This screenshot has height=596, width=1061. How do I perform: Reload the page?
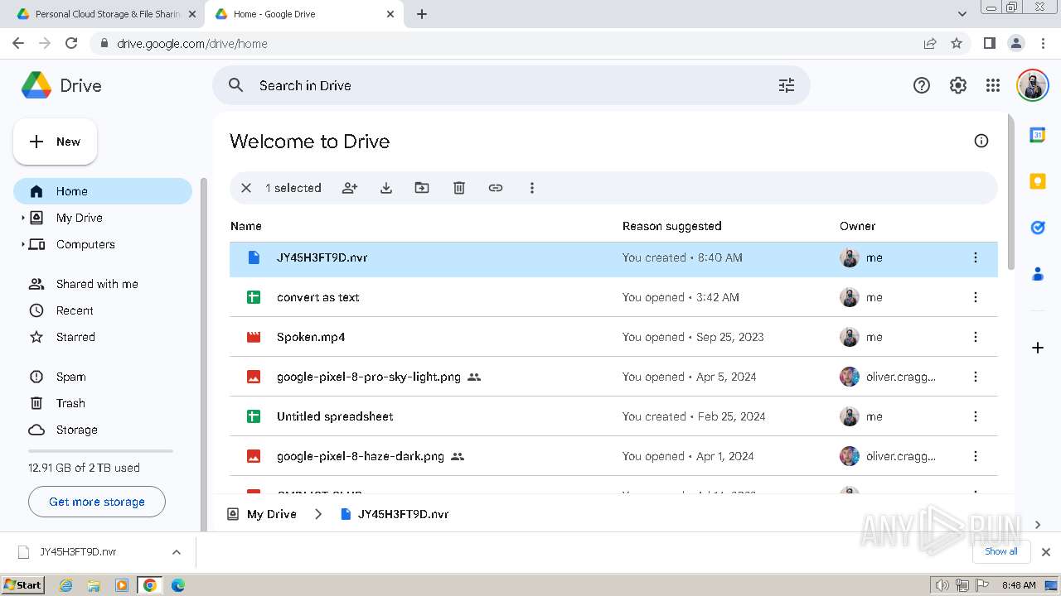(71, 43)
